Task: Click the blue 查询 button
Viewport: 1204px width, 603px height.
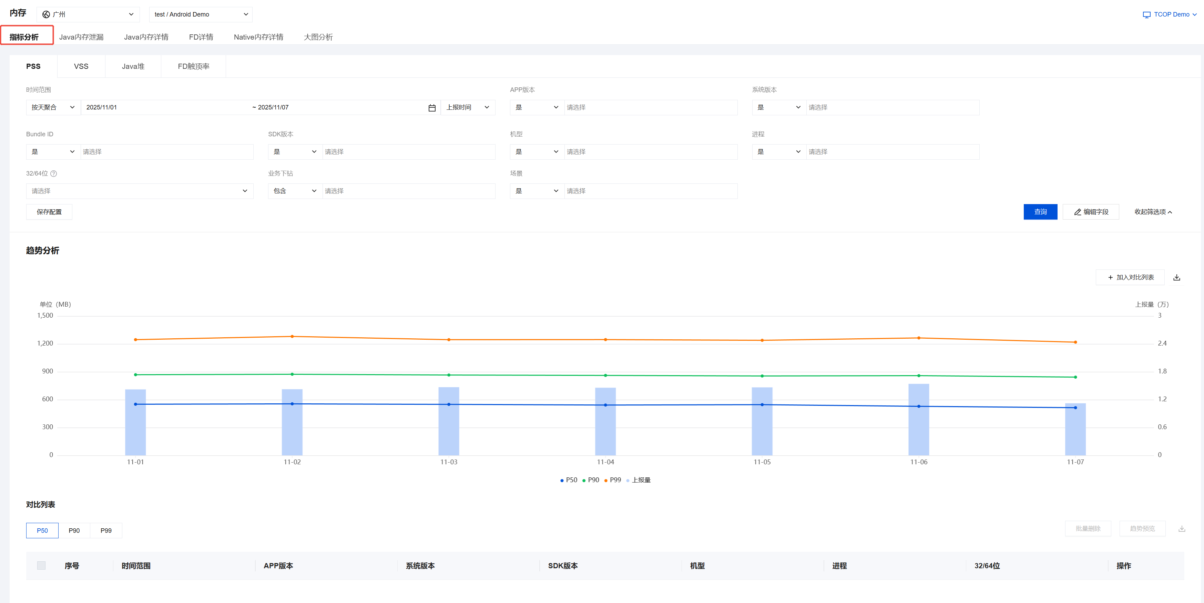Action: click(1040, 212)
